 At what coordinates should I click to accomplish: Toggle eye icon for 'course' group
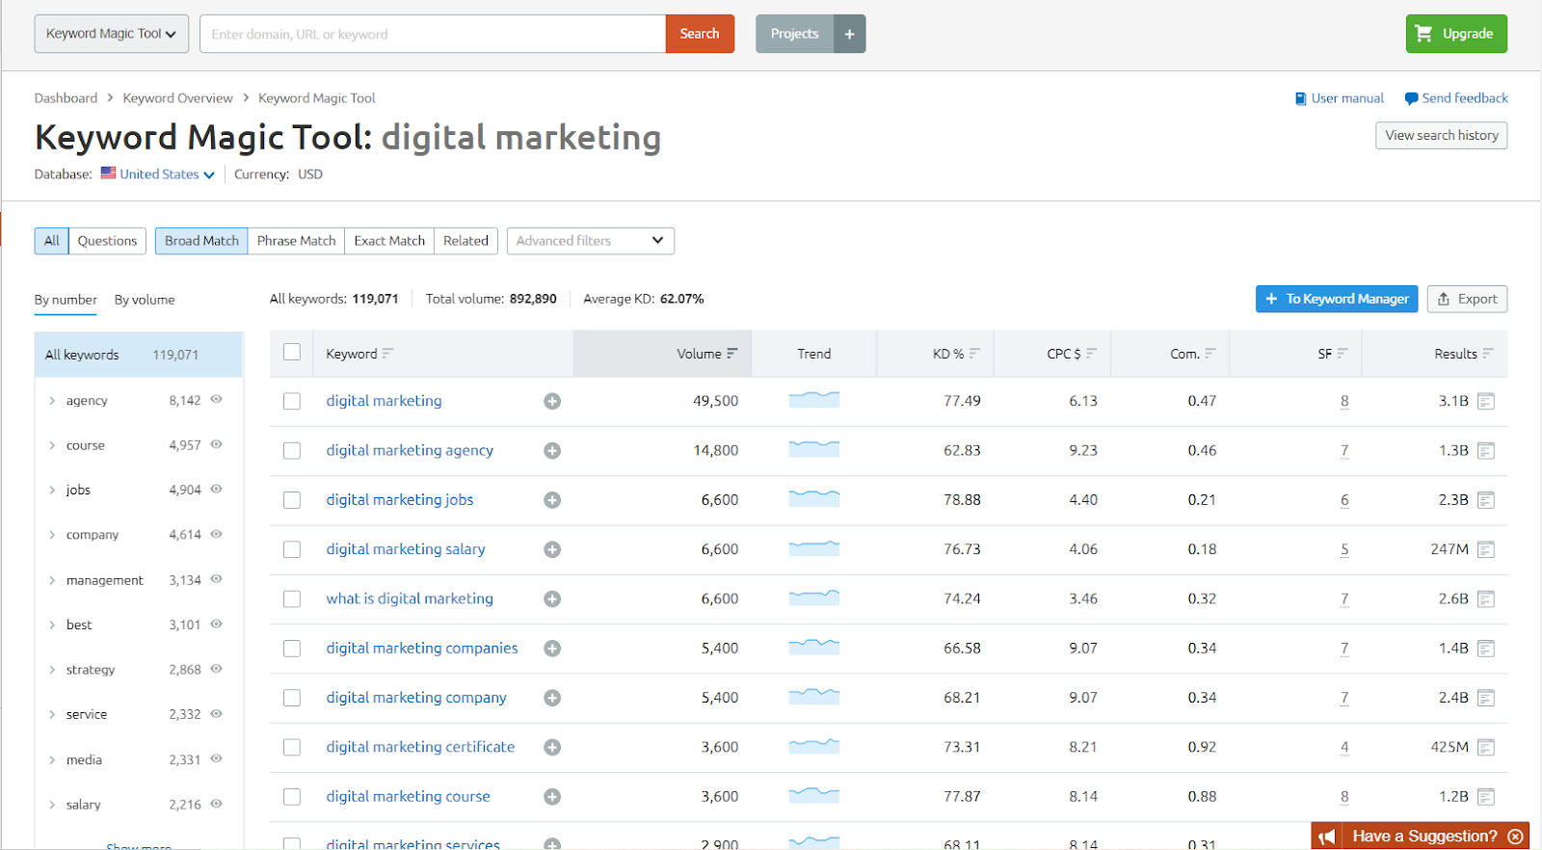217,444
